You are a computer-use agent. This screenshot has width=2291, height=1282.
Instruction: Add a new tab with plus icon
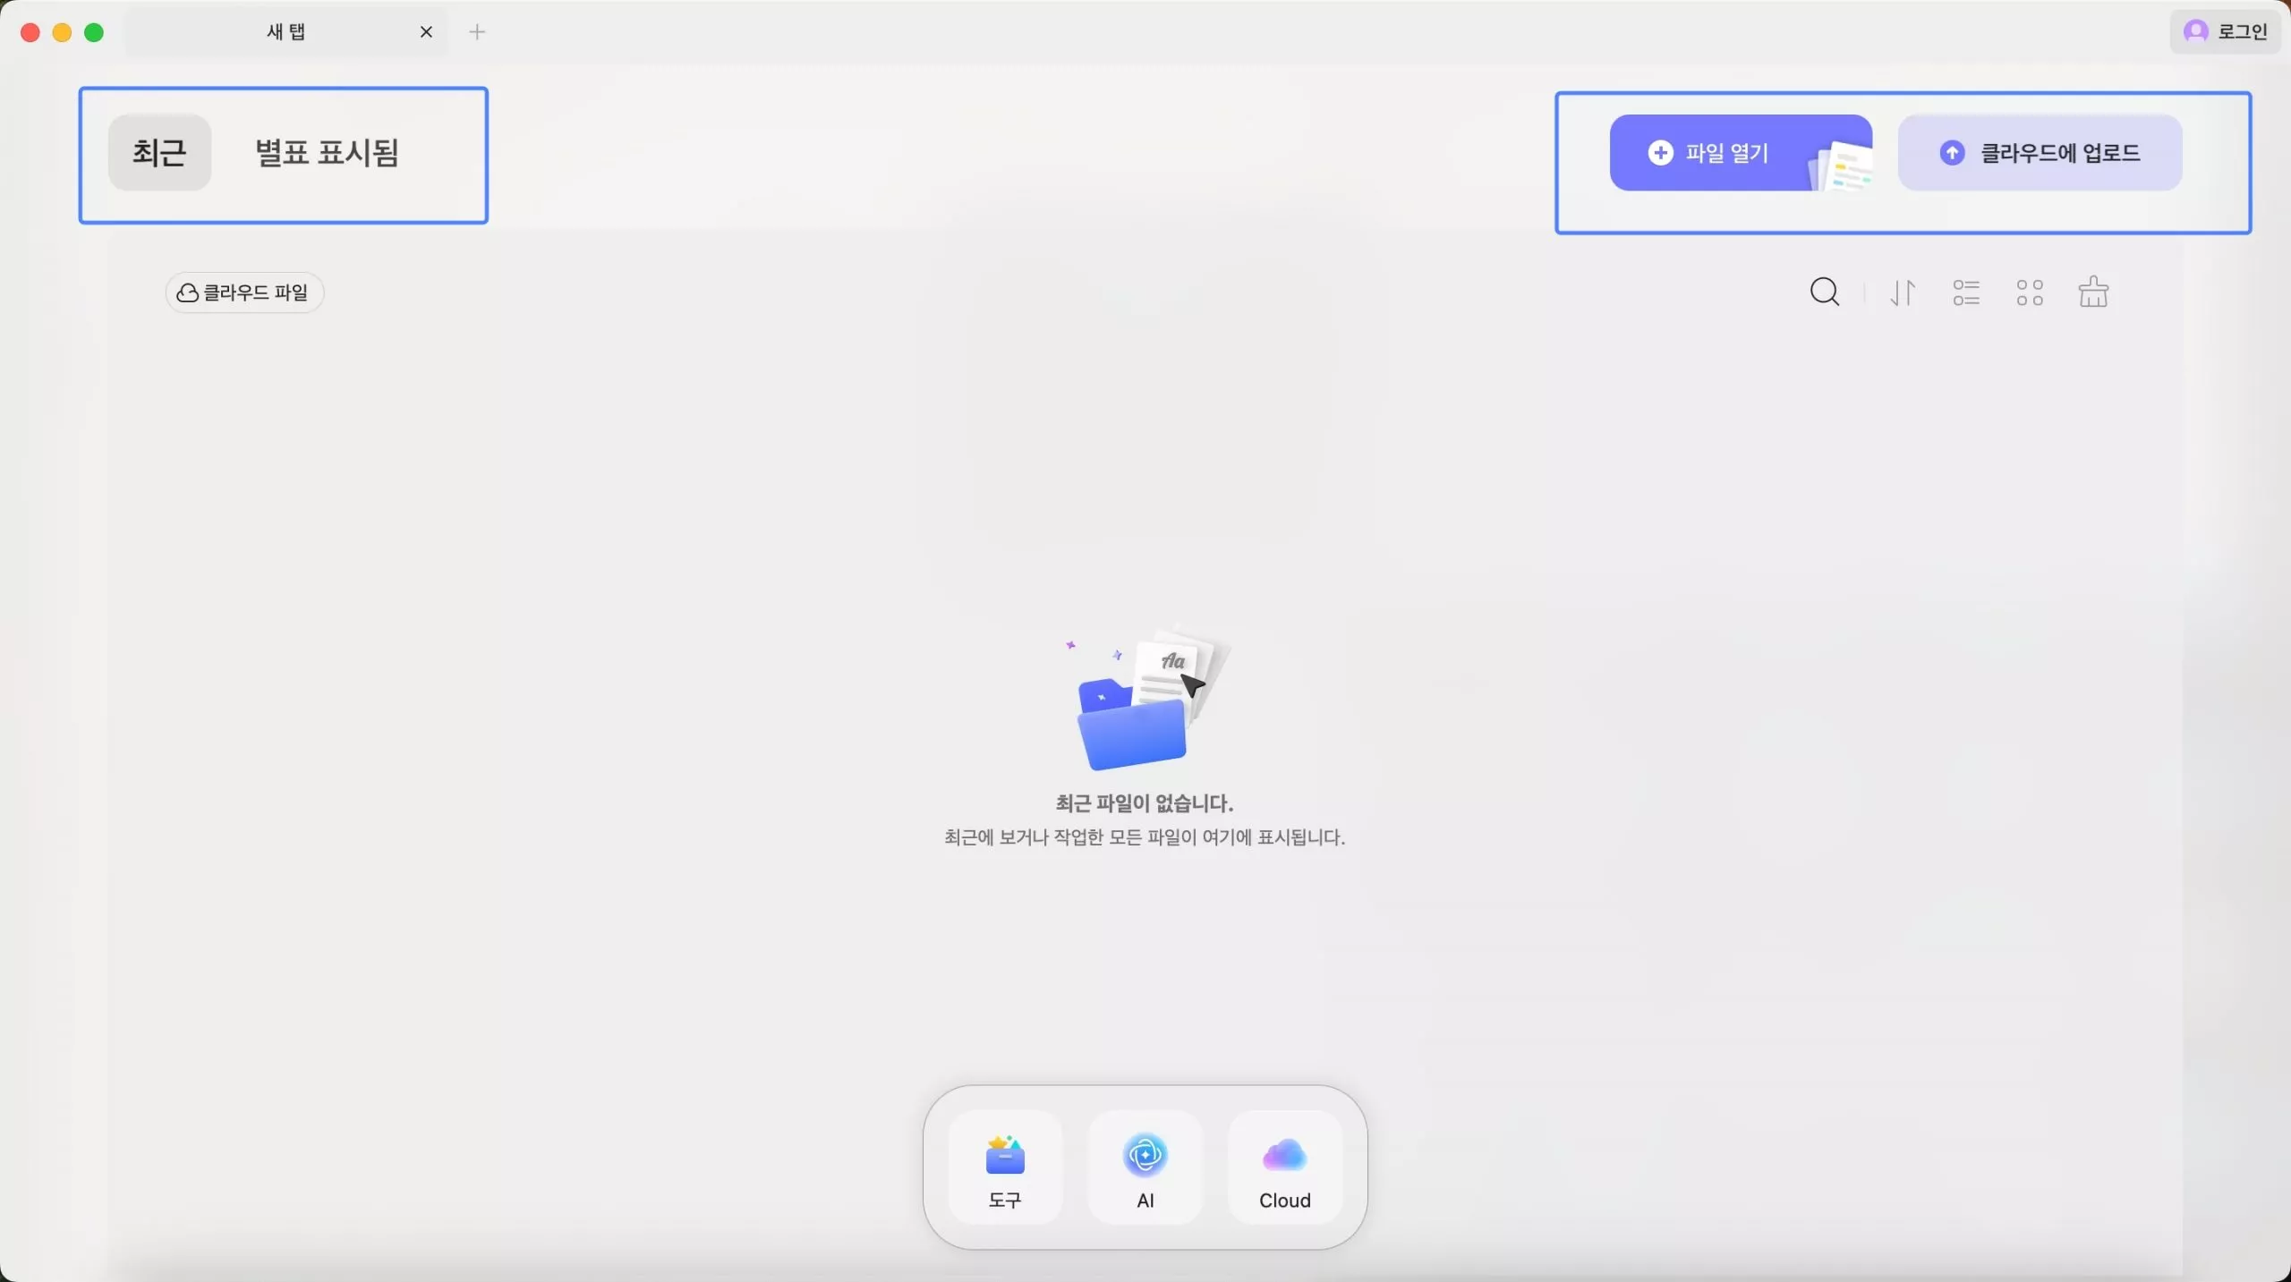pos(477,32)
